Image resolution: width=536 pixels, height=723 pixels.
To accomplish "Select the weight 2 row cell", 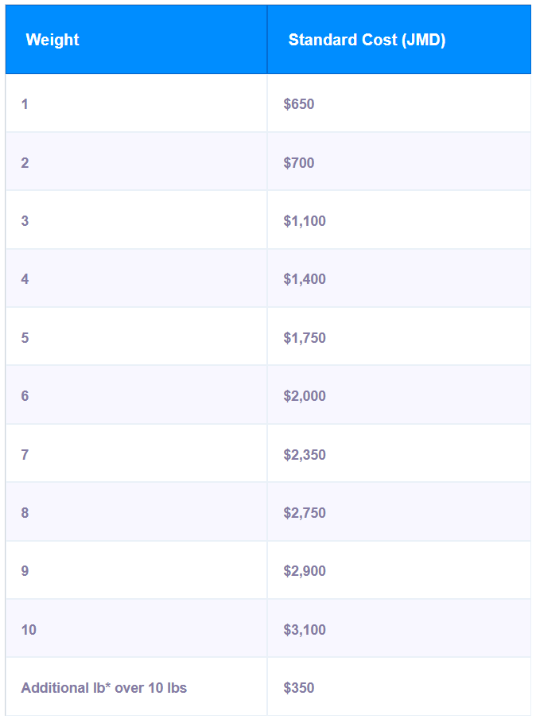I will pos(25,163).
